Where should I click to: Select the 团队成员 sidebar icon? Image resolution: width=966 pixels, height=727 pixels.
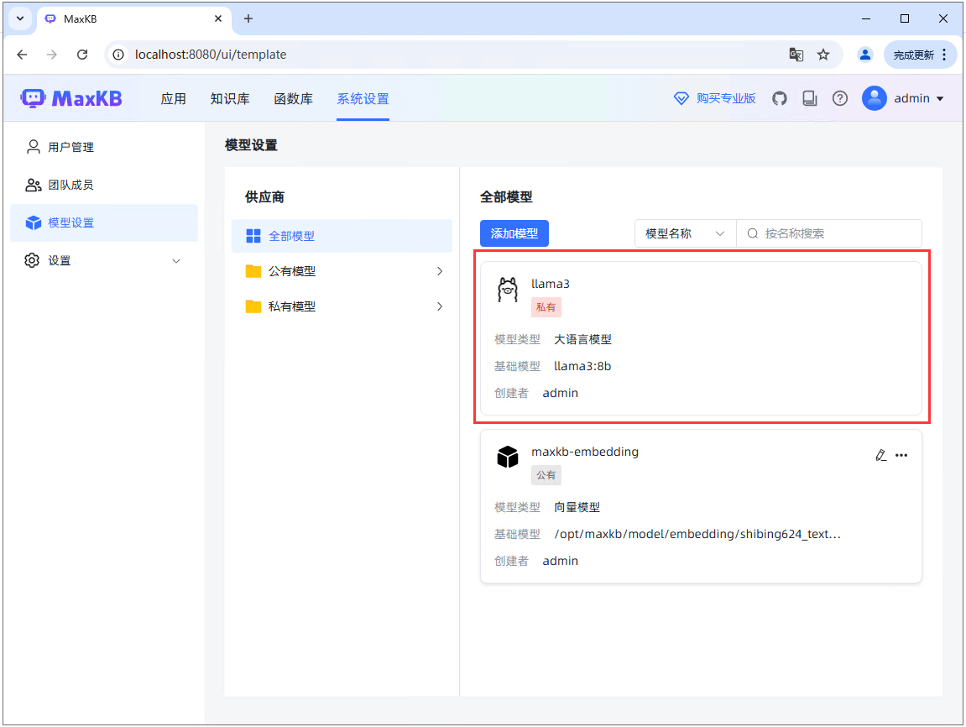(33, 185)
